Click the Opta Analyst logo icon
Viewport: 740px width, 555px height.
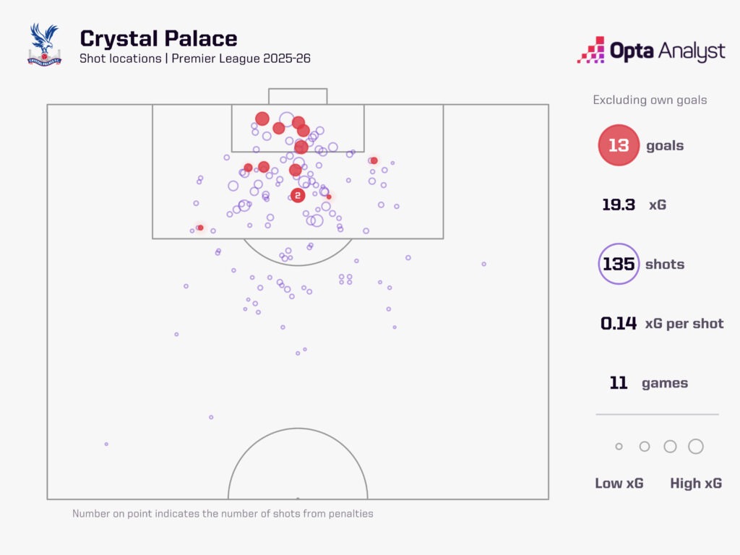coord(590,50)
